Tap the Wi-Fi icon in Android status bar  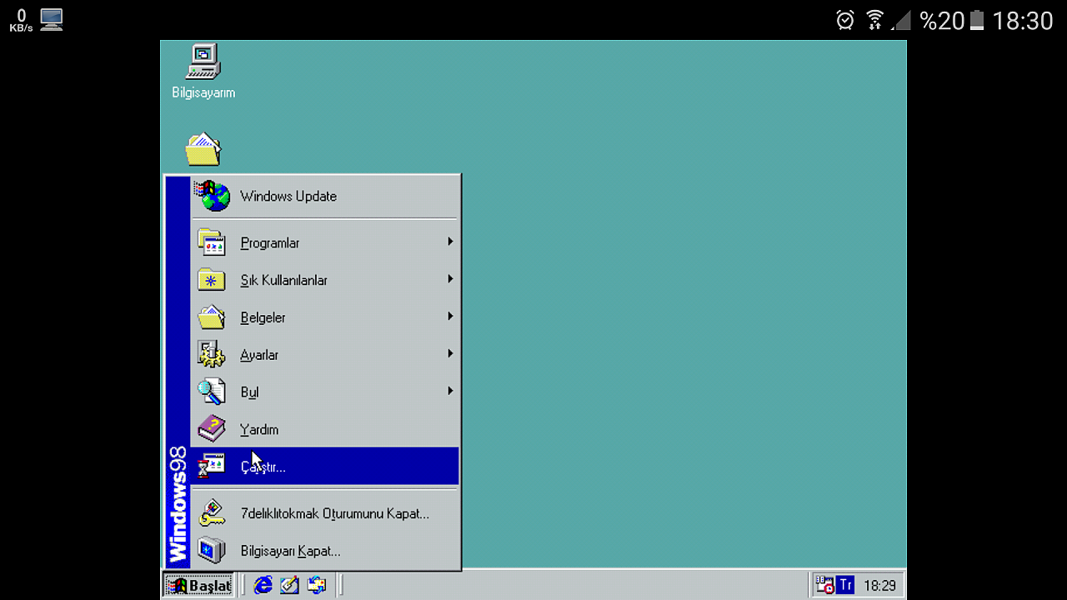click(x=874, y=20)
